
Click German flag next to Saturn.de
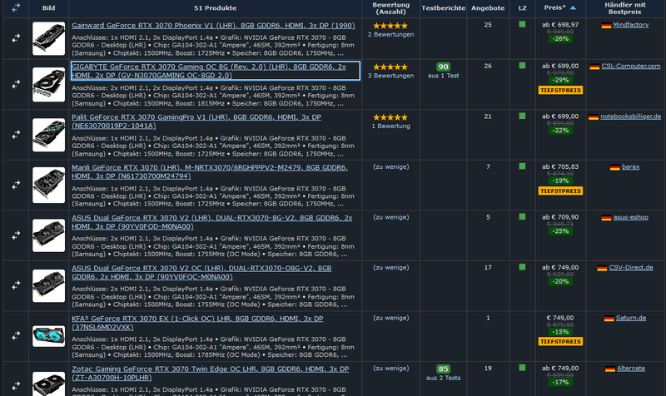pyautogui.click(x=609, y=319)
